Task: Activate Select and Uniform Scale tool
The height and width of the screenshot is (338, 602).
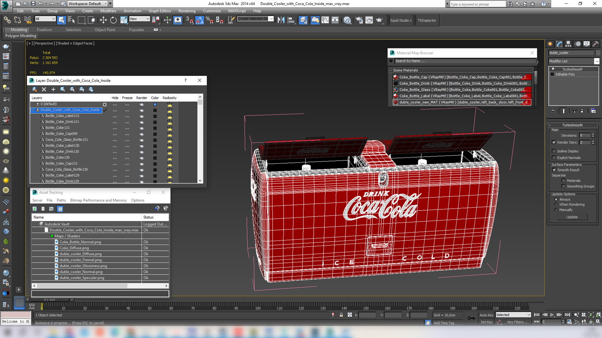Action: (x=124, y=20)
